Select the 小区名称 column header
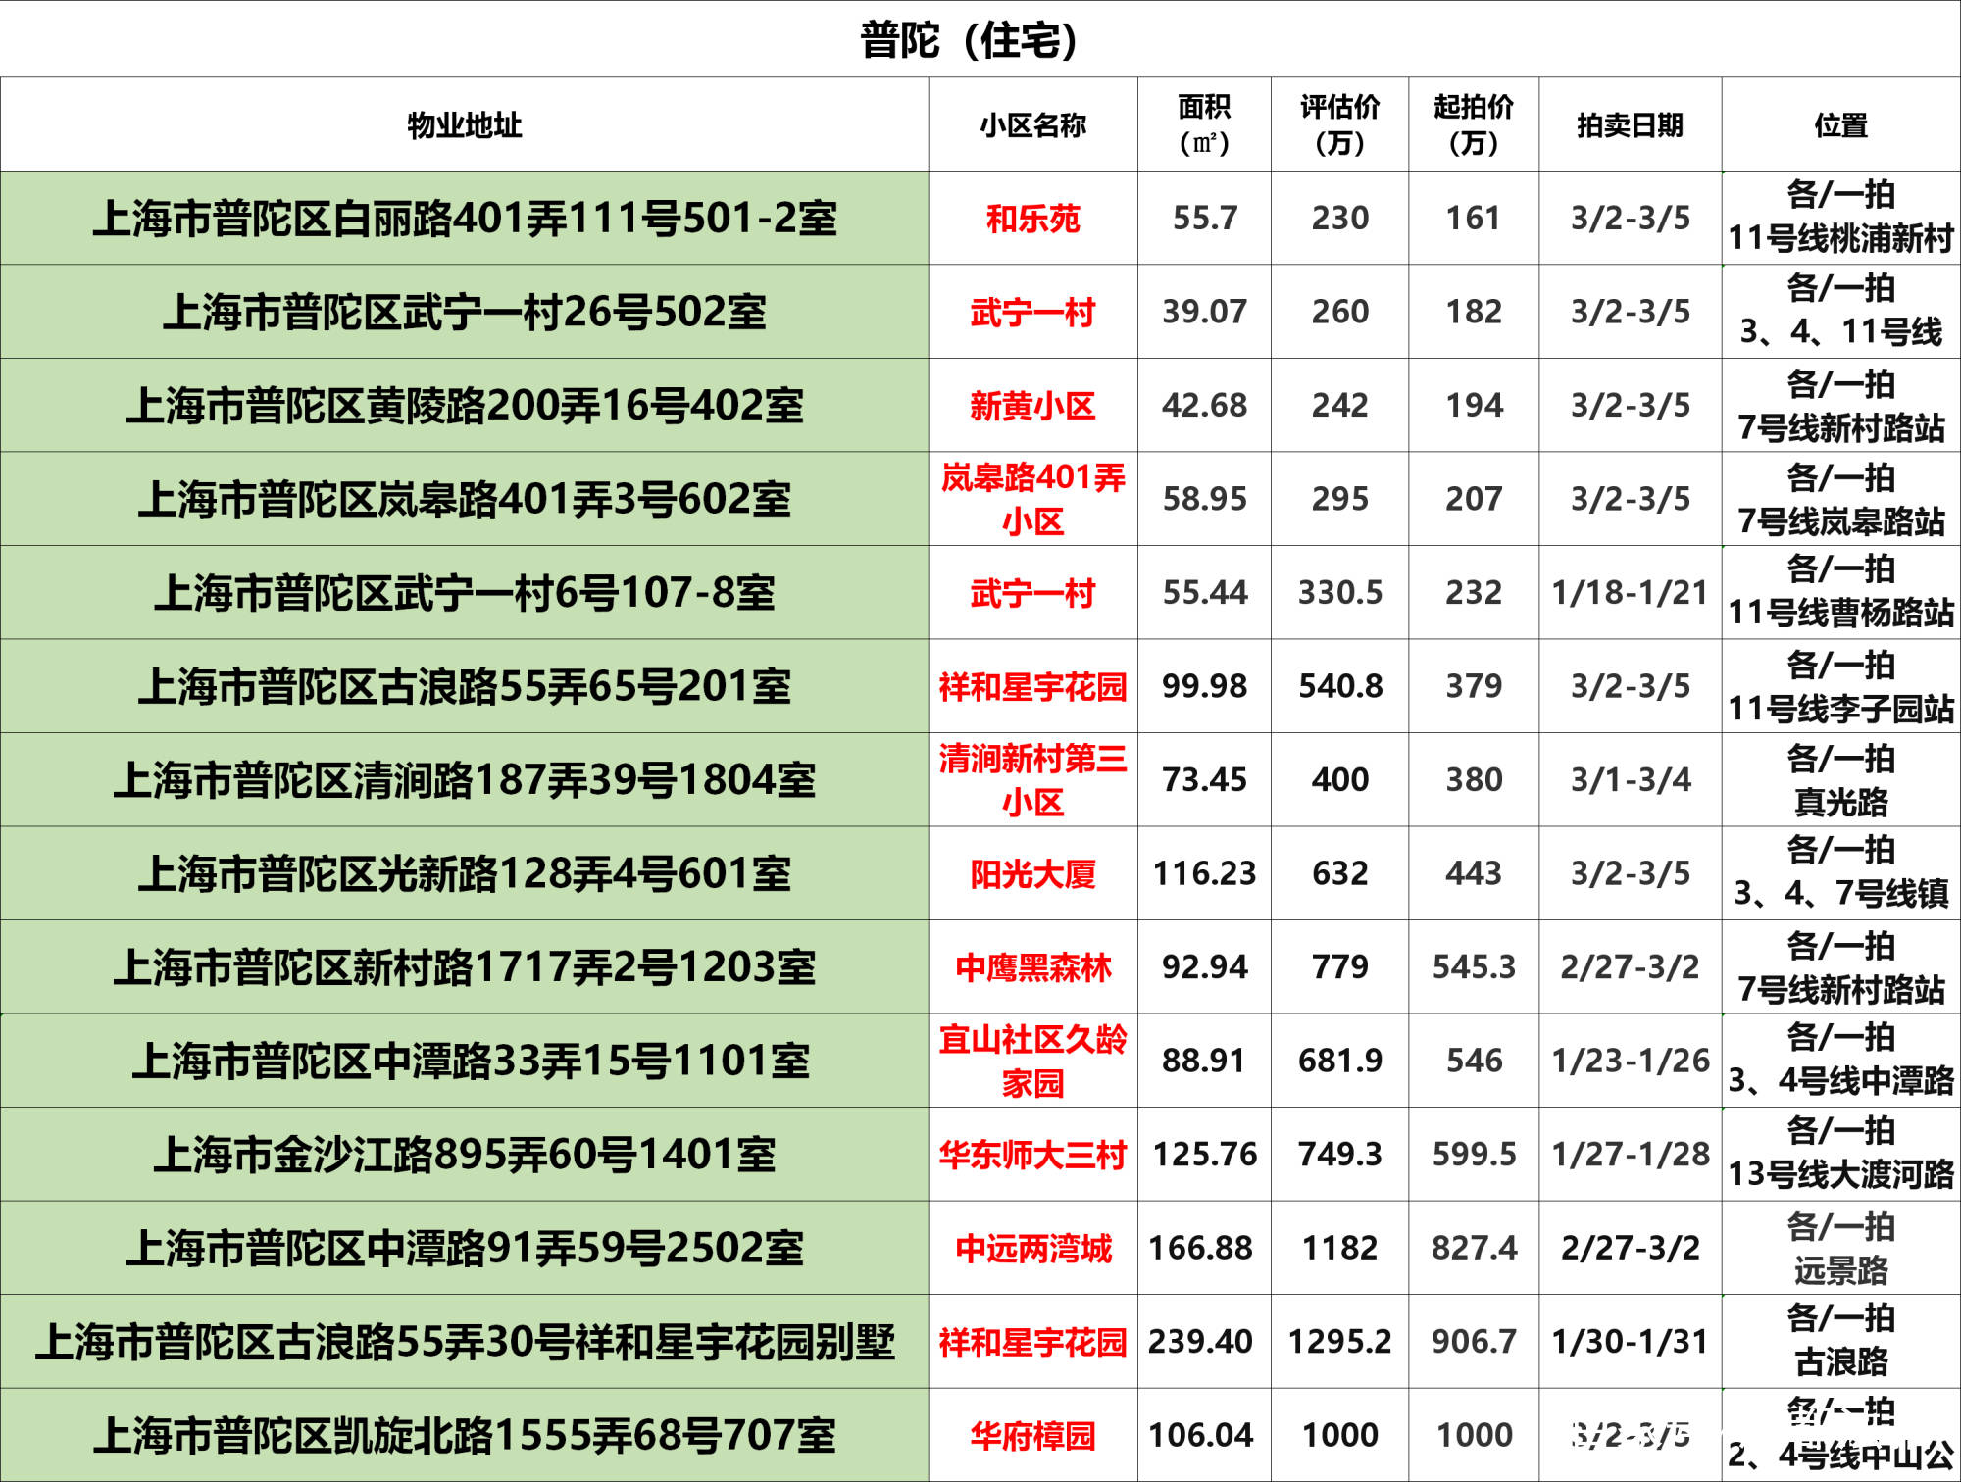Image resolution: width=1961 pixels, height=1482 pixels. (x=1032, y=125)
